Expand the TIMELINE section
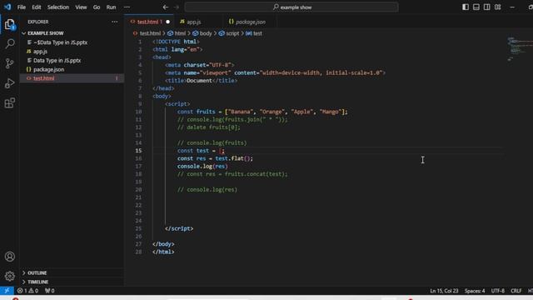This screenshot has width=533, height=300. point(37,282)
